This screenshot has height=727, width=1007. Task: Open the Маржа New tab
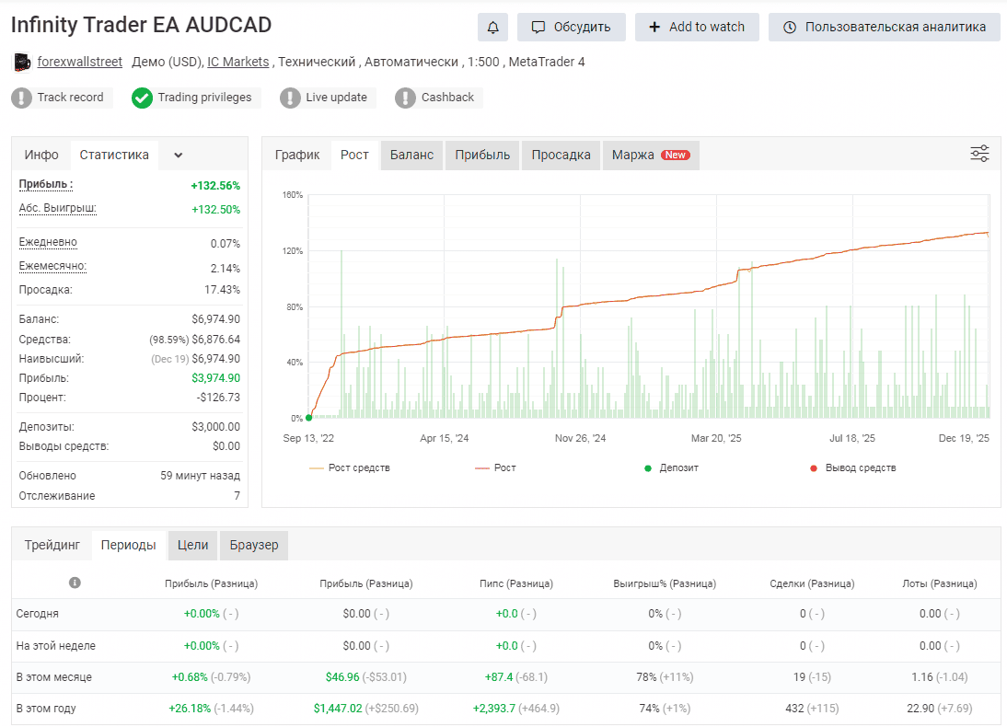[x=651, y=155]
